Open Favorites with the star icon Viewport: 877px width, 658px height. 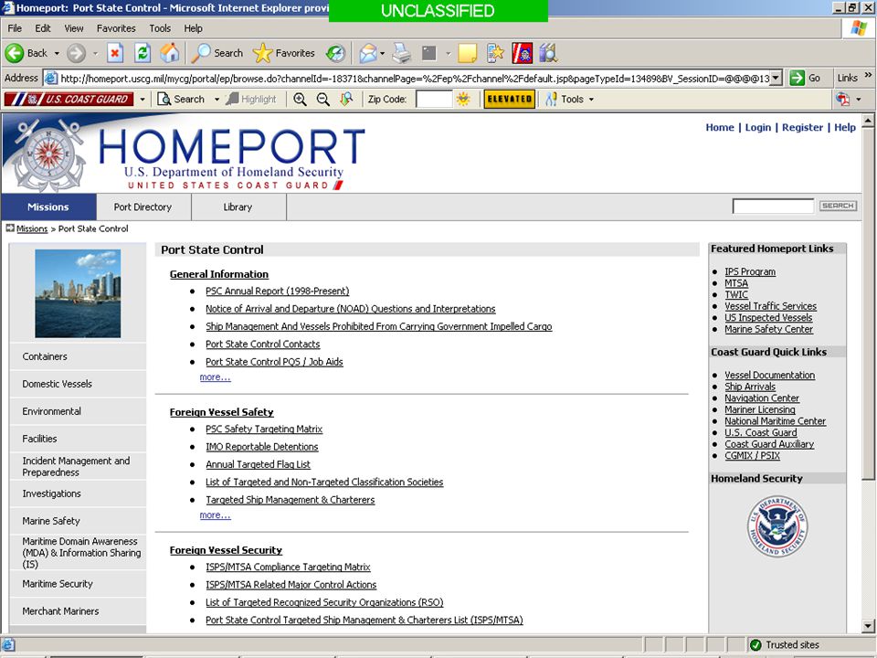click(262, 53)
